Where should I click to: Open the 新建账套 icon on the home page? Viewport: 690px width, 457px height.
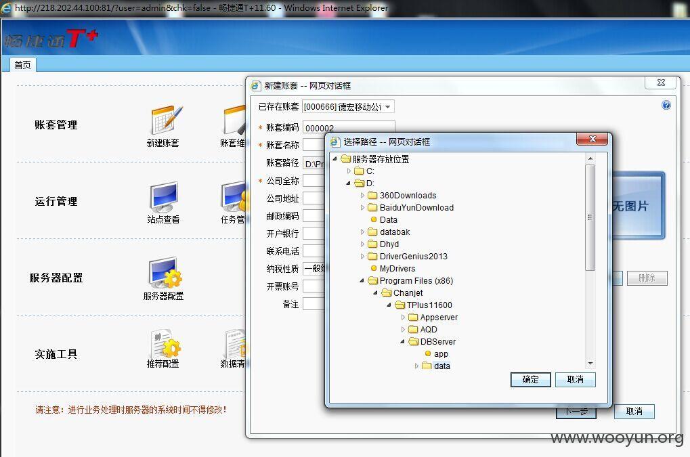166,120
